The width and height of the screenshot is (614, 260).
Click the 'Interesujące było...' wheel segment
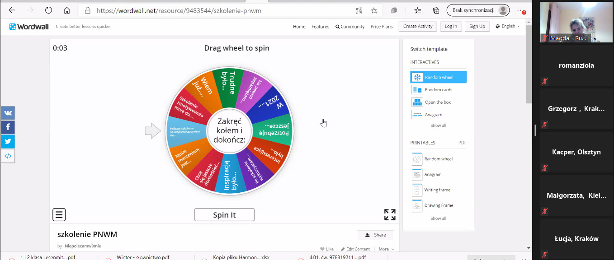(269, 153)
